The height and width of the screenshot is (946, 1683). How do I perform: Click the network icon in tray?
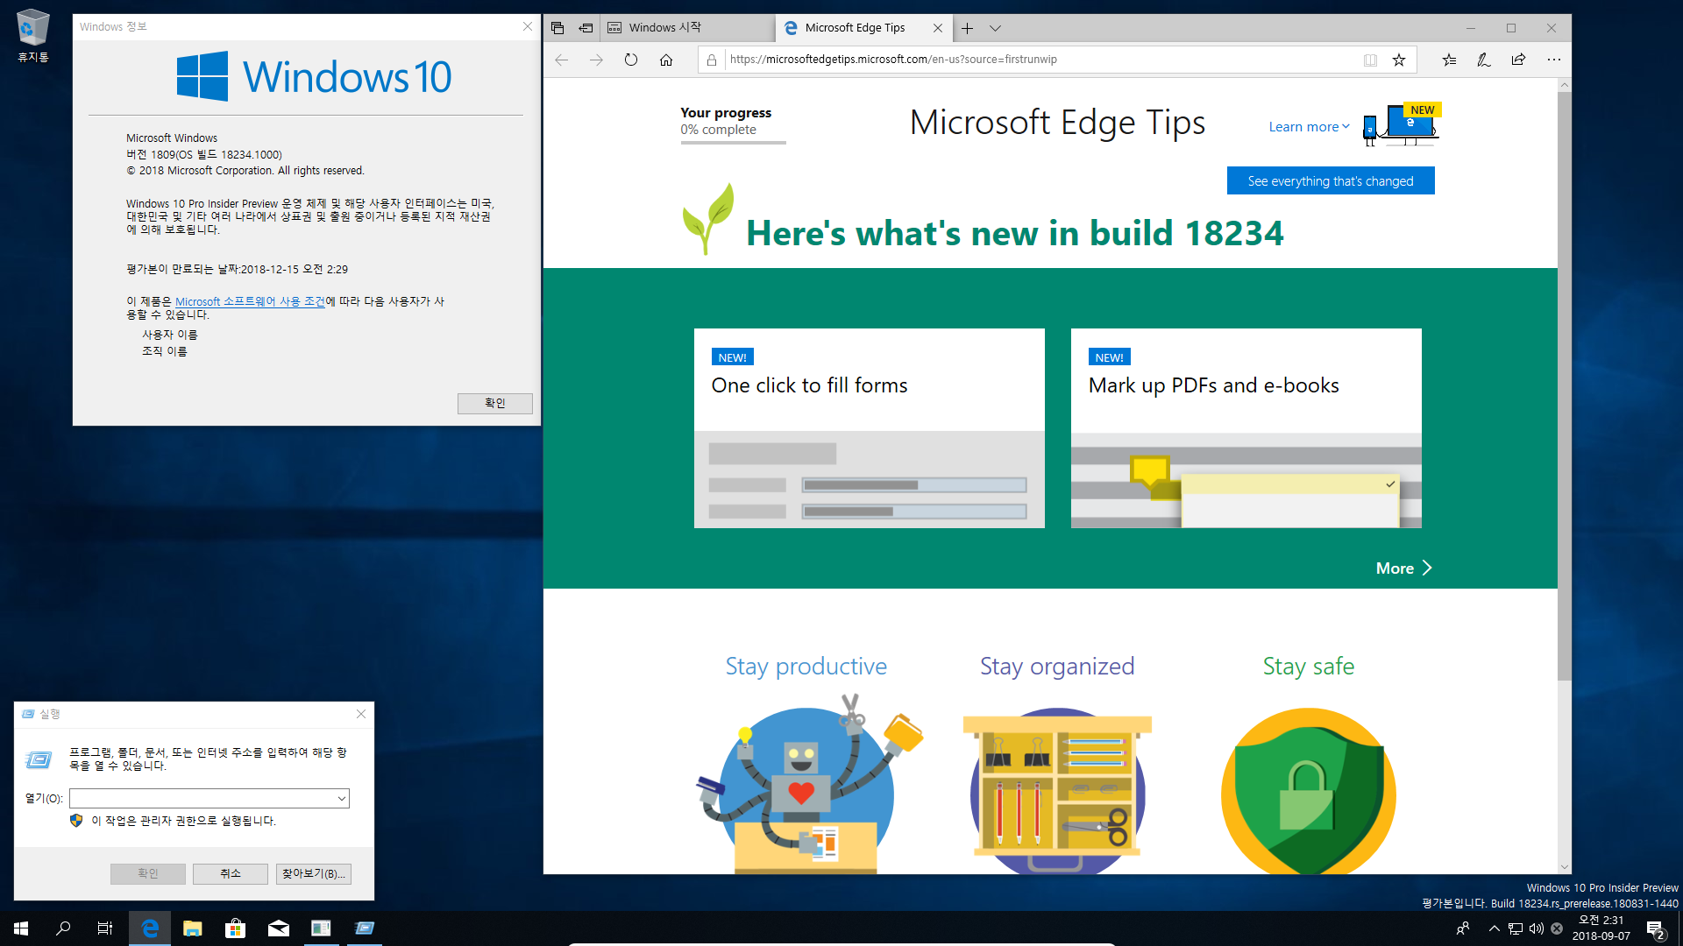tap(1516, 928)
